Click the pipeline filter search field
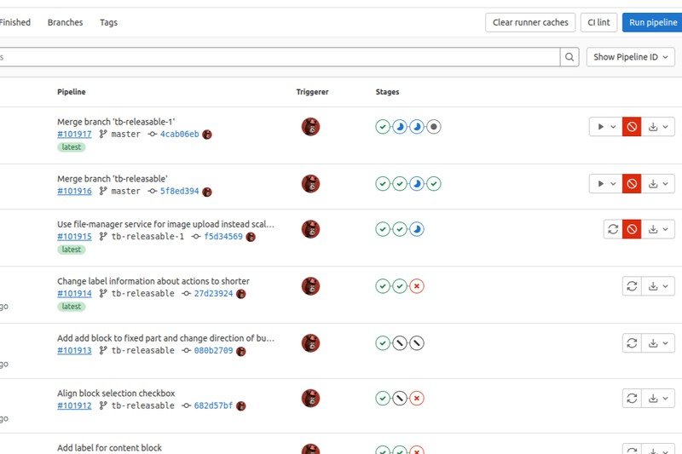Viewport: 682px width, 454px height. 281,57
